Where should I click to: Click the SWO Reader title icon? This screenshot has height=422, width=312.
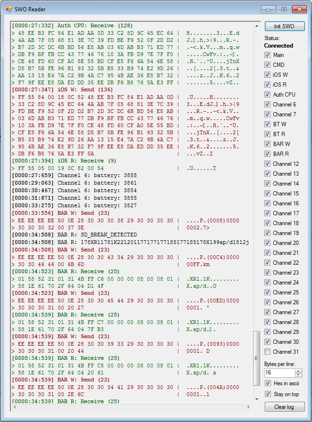9,9
